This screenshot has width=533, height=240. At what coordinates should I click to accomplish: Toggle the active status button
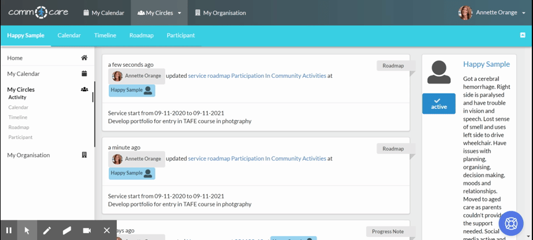pos(439,104)
